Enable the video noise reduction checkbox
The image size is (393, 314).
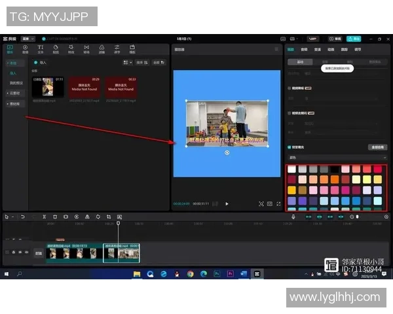(x=290, y=88)
